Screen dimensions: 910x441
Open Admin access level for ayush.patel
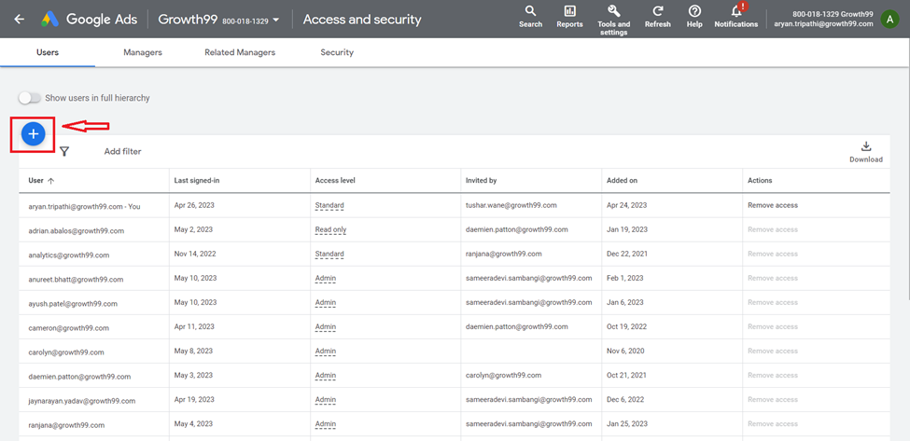(x=325, y=302)
